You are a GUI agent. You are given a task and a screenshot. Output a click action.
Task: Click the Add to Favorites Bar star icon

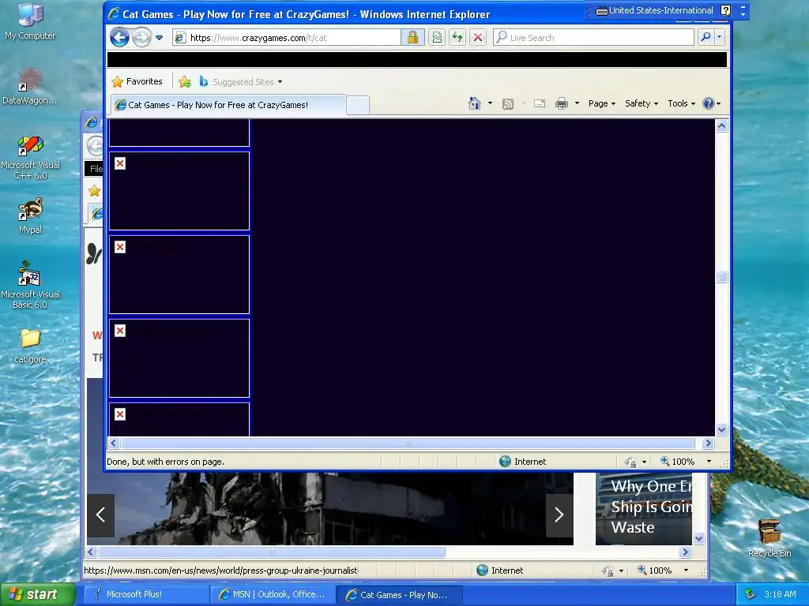(184, 81)
